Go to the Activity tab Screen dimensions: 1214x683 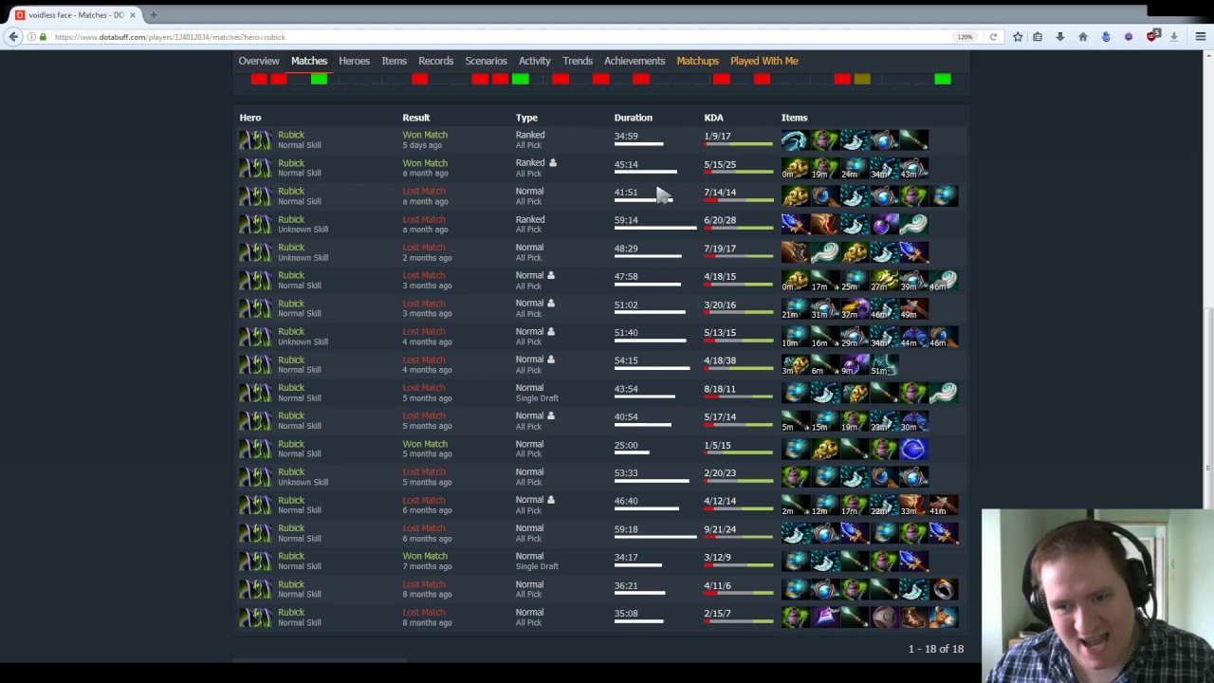pos(534,61)
